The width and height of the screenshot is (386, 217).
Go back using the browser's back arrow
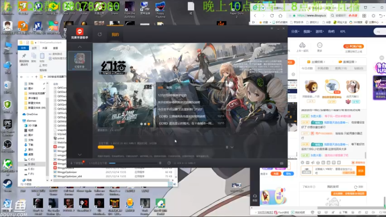tap(255, 15)
